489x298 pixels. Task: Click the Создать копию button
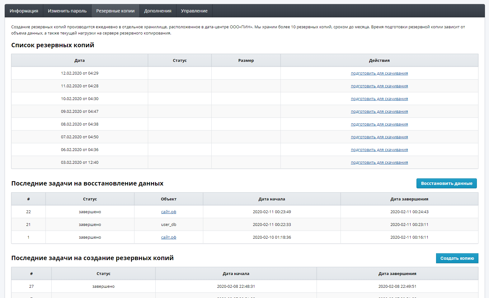(457, 258)
